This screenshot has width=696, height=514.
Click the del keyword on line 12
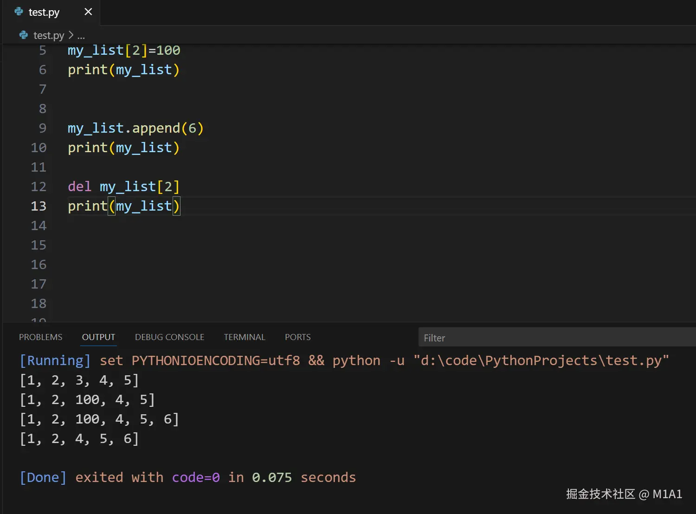80,186
